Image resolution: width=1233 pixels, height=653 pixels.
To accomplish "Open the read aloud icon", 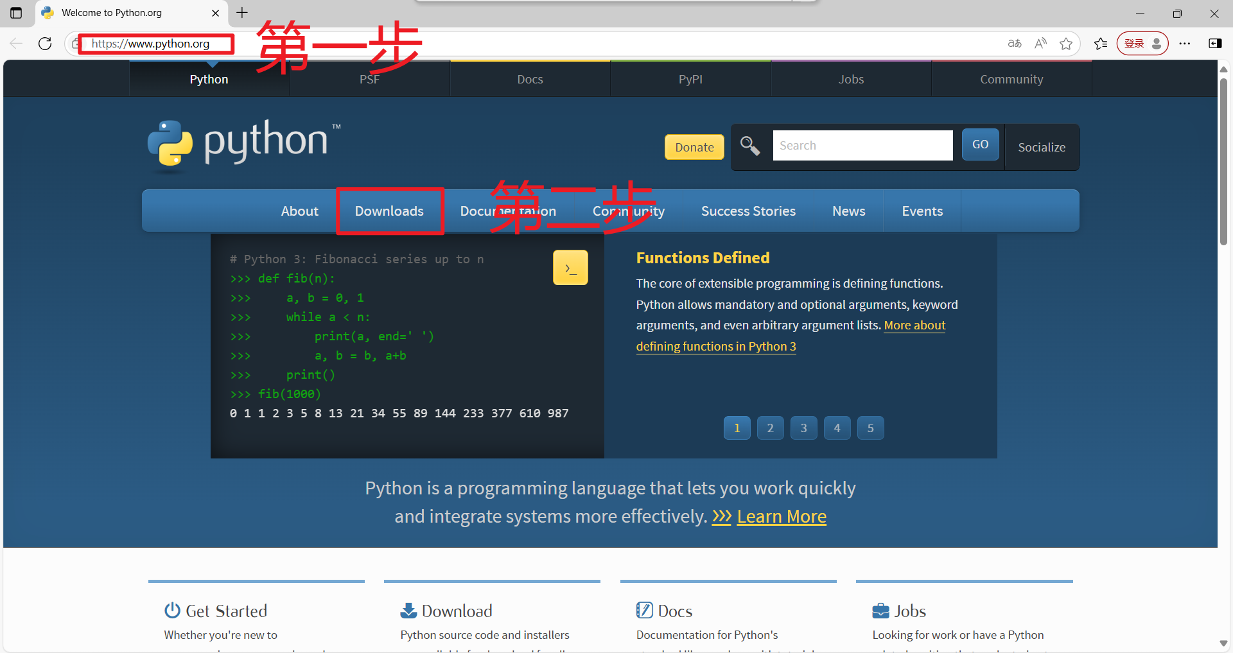I will tap(1040, 44).
